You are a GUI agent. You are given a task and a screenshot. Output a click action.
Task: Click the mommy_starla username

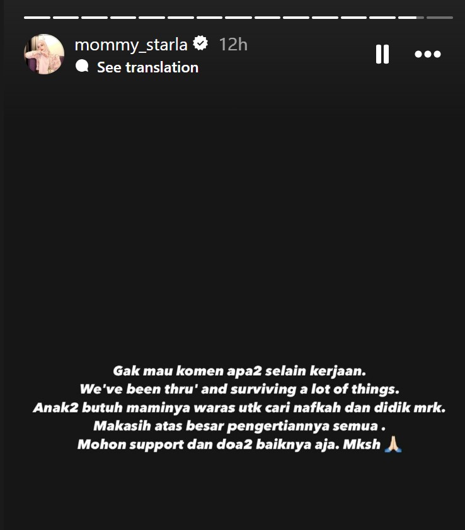(x=131, y=45)
